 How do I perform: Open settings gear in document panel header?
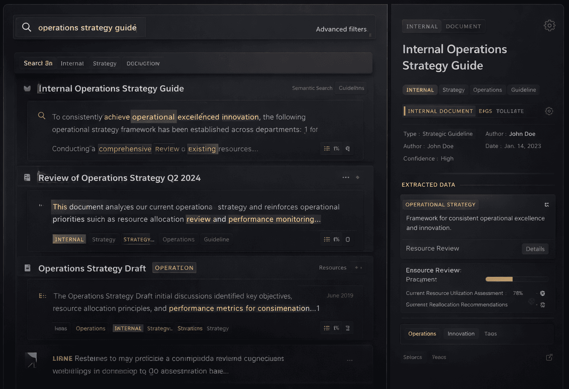pos(549,26)
